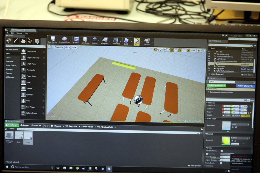Select the Geometry category tab
260x173 pixels.
click(x=9, y=69)
